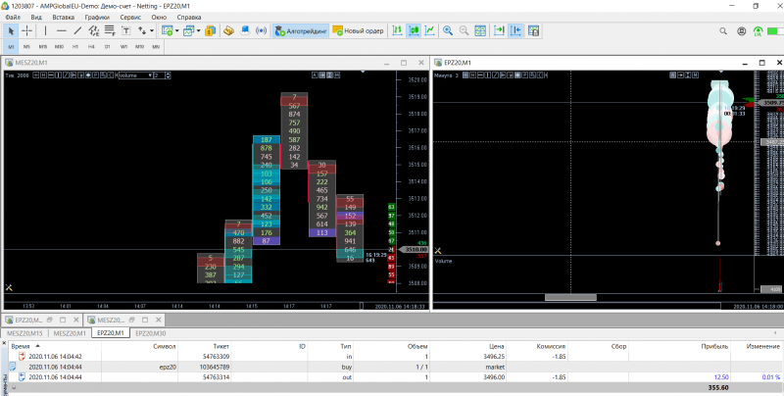
Task: Close the toolbox panel X button
Action: (4, 343)
